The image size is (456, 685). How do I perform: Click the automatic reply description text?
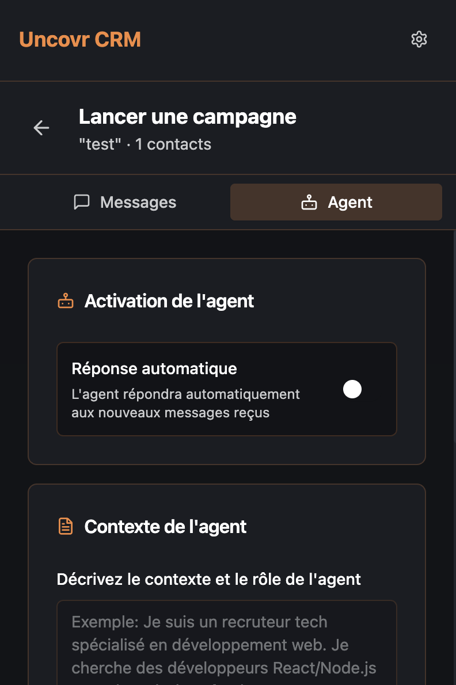click(185, 404)
